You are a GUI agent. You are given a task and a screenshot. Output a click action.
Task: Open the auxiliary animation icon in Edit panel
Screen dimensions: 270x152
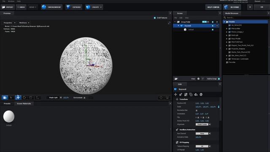pyautogui.click(x=181, y=95)
